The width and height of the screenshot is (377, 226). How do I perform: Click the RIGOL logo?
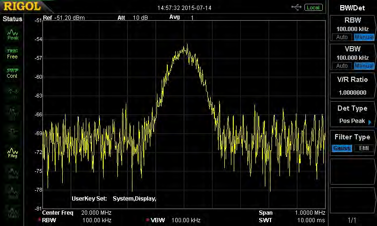coord(22,6)
